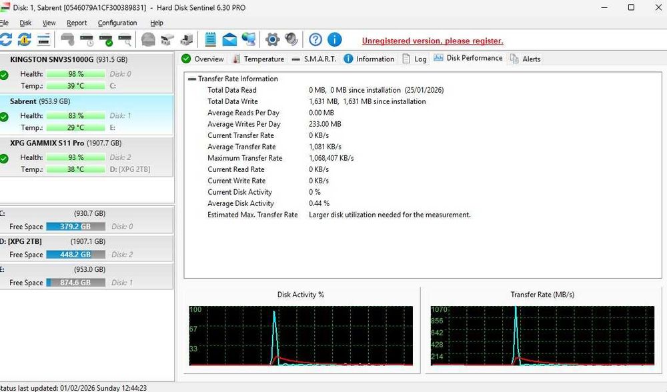Click green health check icon for Sabrent disk
Screen dimensions: 667x392
click(x=4, y=117)
